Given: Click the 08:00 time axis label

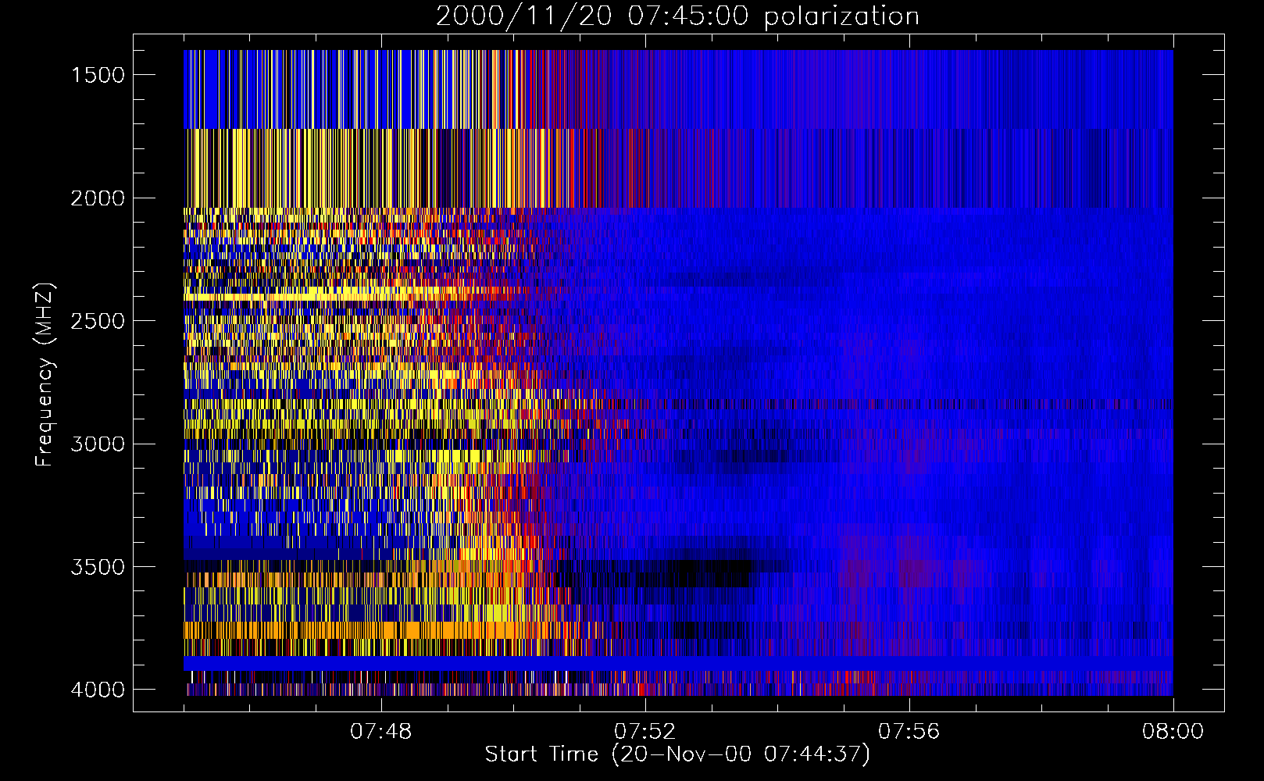Looking at the screenshot, I should (1173, 732).
